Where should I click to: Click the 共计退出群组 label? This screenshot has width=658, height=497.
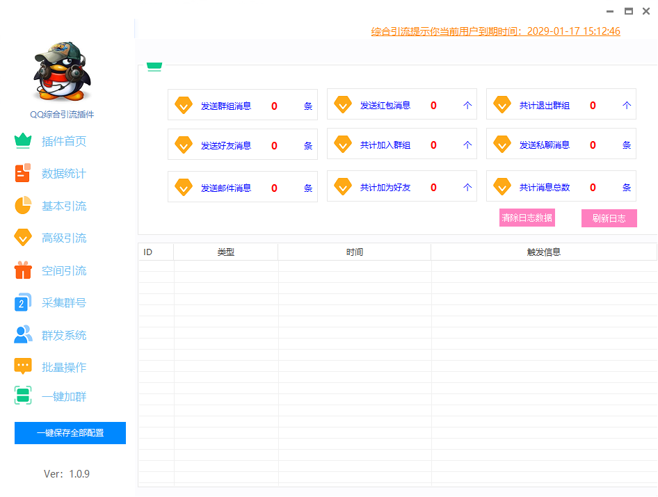click(x=545, y=105)
